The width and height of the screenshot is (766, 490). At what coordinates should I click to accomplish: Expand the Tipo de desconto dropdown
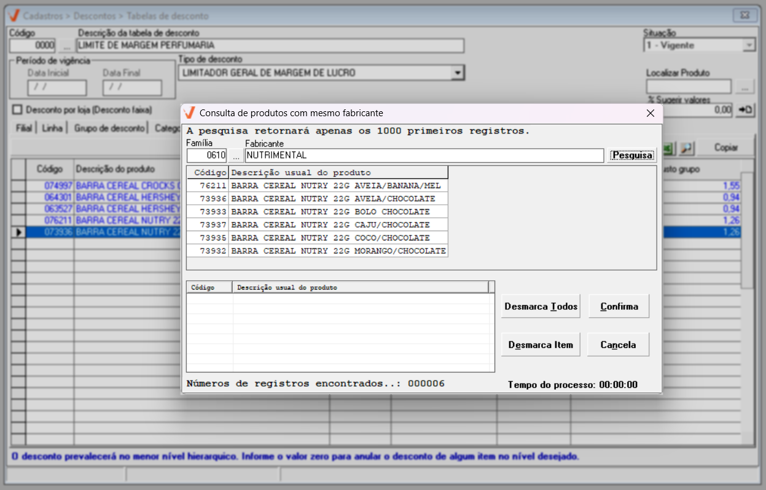pos(457,73)
